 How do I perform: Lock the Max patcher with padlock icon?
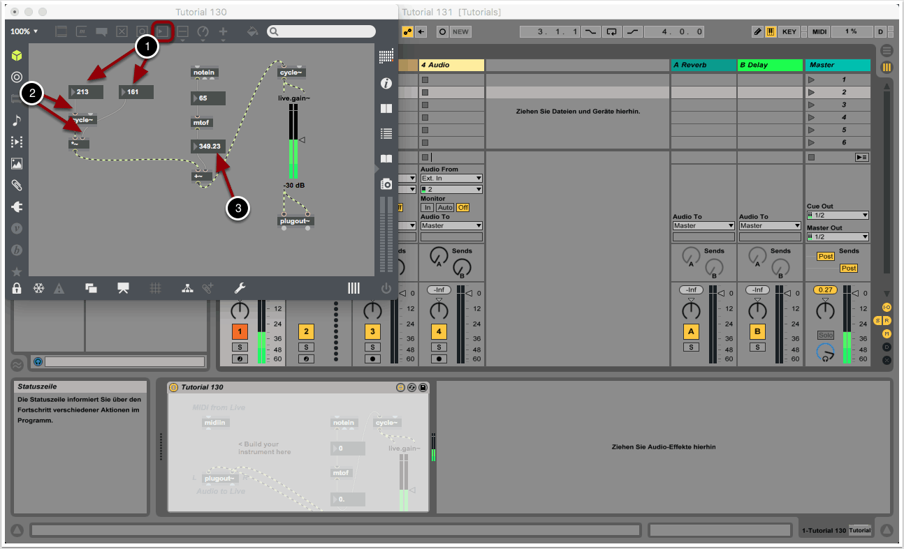coord(17,288)
